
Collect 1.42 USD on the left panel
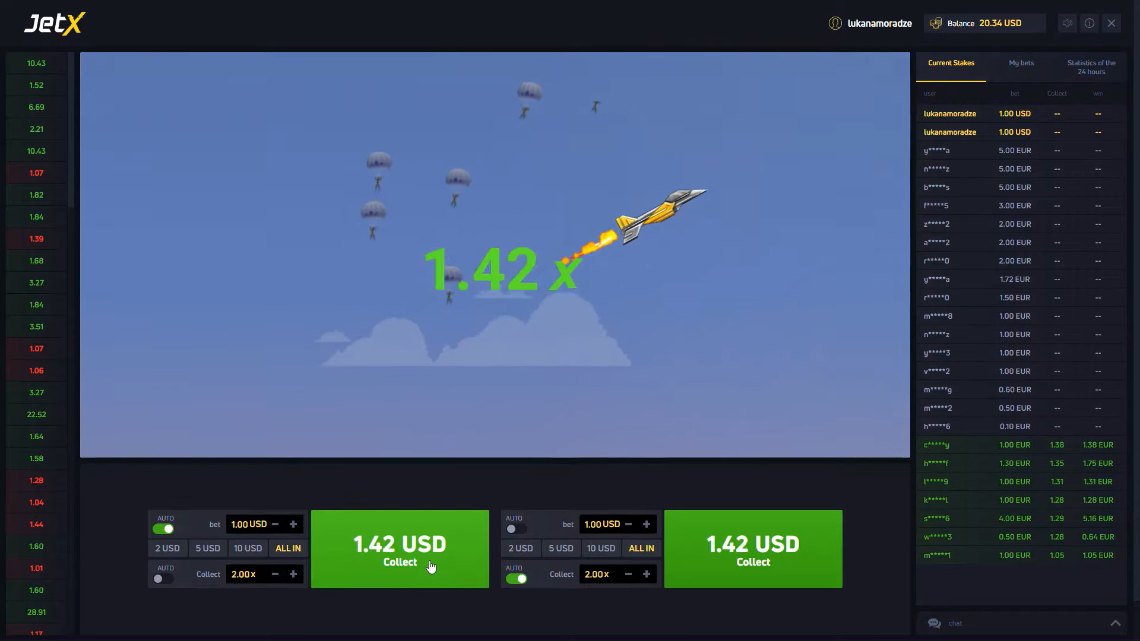coord(400,549)
